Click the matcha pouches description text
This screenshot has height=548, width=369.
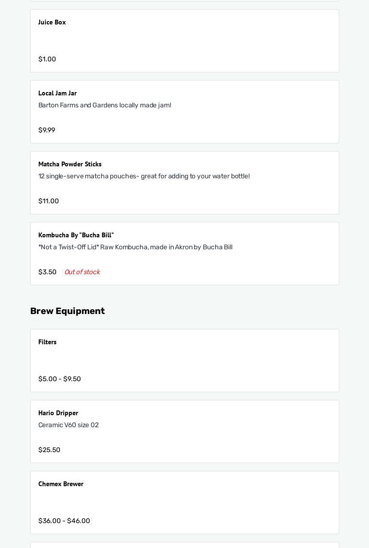[144, 176]
